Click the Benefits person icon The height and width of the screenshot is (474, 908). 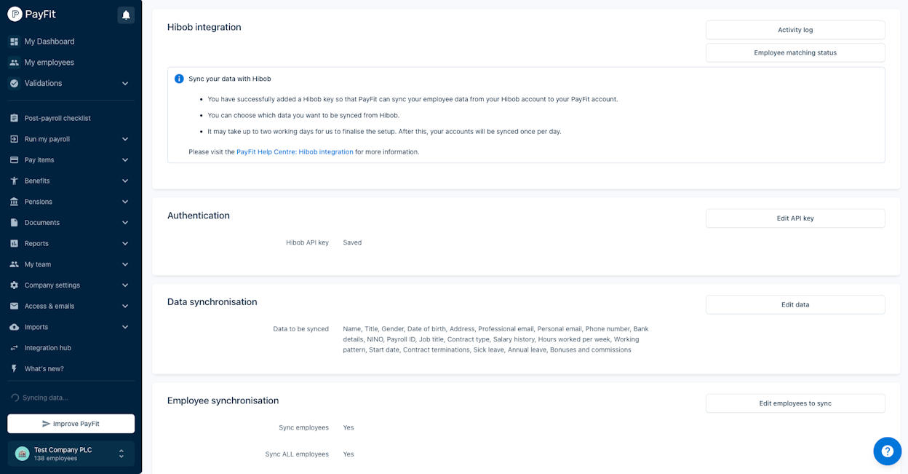tap(14, 181)
